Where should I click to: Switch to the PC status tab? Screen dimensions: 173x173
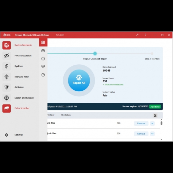coord(66,115)
